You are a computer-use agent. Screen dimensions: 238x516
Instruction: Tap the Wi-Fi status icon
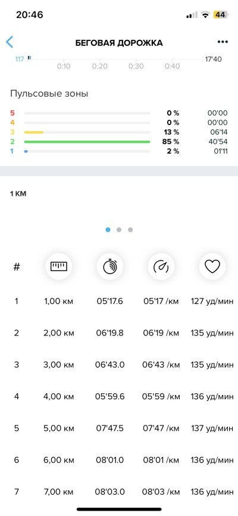(205, 15)
